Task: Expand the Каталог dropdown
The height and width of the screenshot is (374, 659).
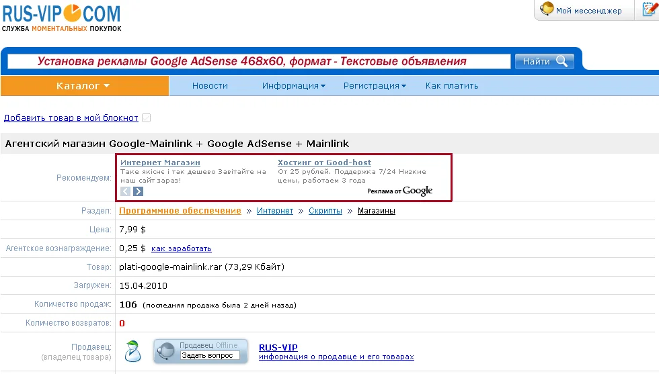Action: click(x=84, y=86)
